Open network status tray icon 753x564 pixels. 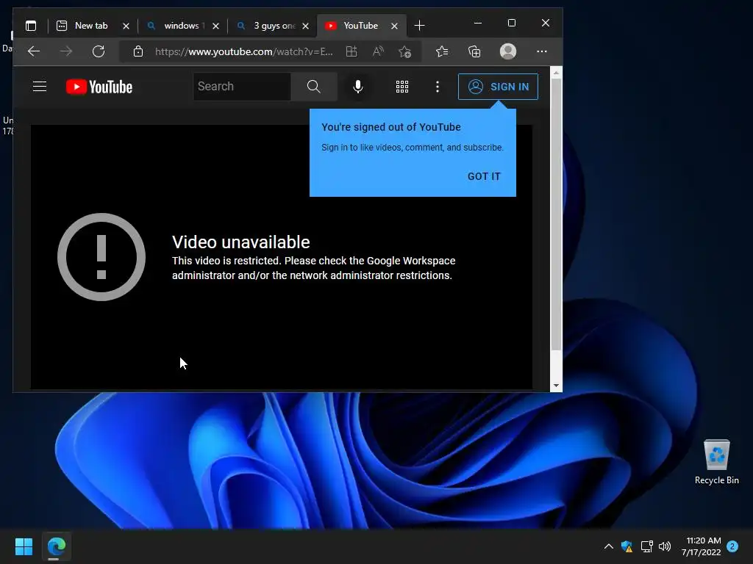[x=646, y=546]
